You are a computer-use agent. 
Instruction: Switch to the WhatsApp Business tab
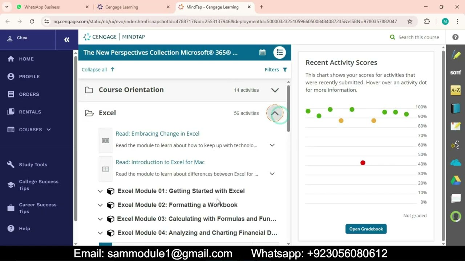click(53, 7)
